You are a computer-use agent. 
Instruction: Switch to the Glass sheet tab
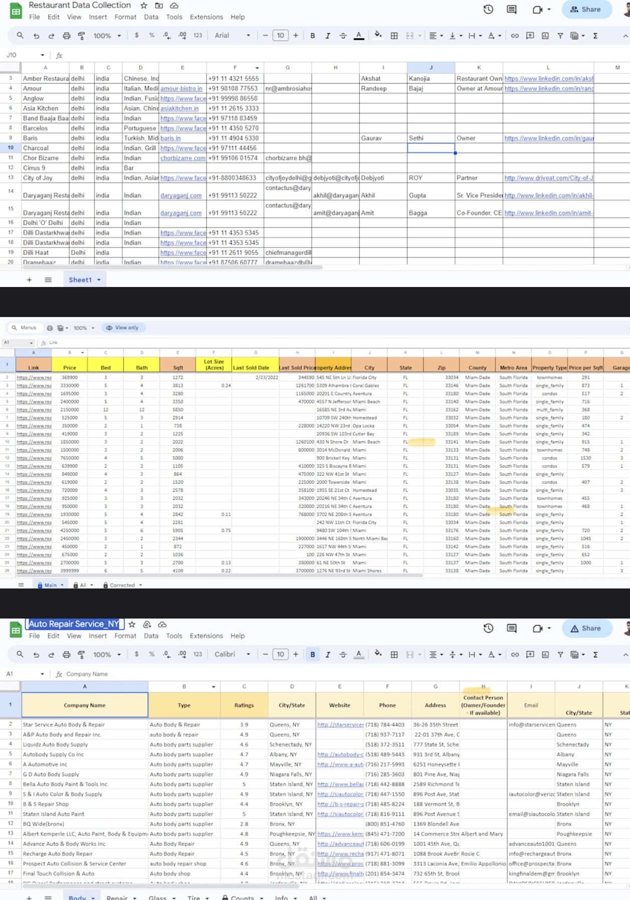click(x=157, y=898)
